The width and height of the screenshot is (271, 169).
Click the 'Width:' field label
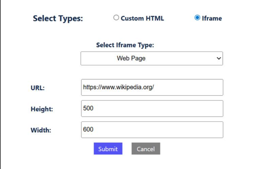41,130
